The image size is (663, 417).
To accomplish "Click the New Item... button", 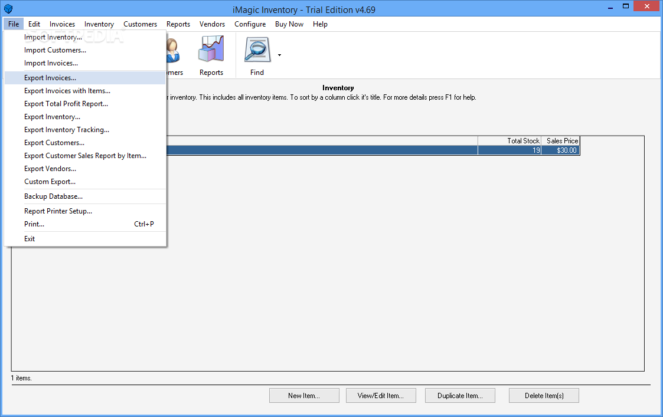I will coord(304,396).
